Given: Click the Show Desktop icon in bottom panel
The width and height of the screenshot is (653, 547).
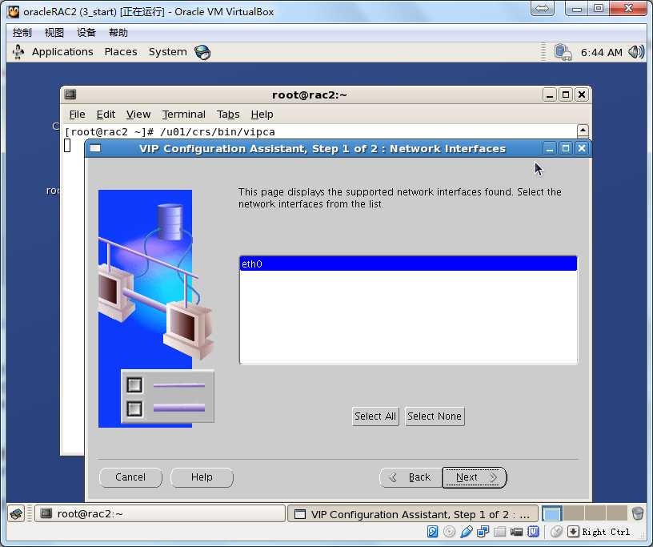Looking at the screenshot, I should (17, 513).
